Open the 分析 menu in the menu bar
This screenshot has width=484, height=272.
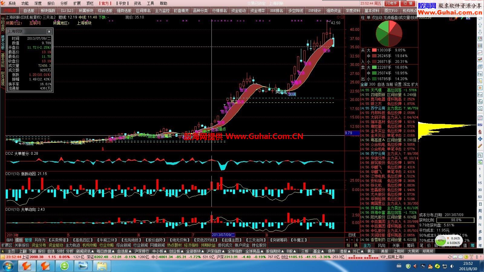[64, 3]
